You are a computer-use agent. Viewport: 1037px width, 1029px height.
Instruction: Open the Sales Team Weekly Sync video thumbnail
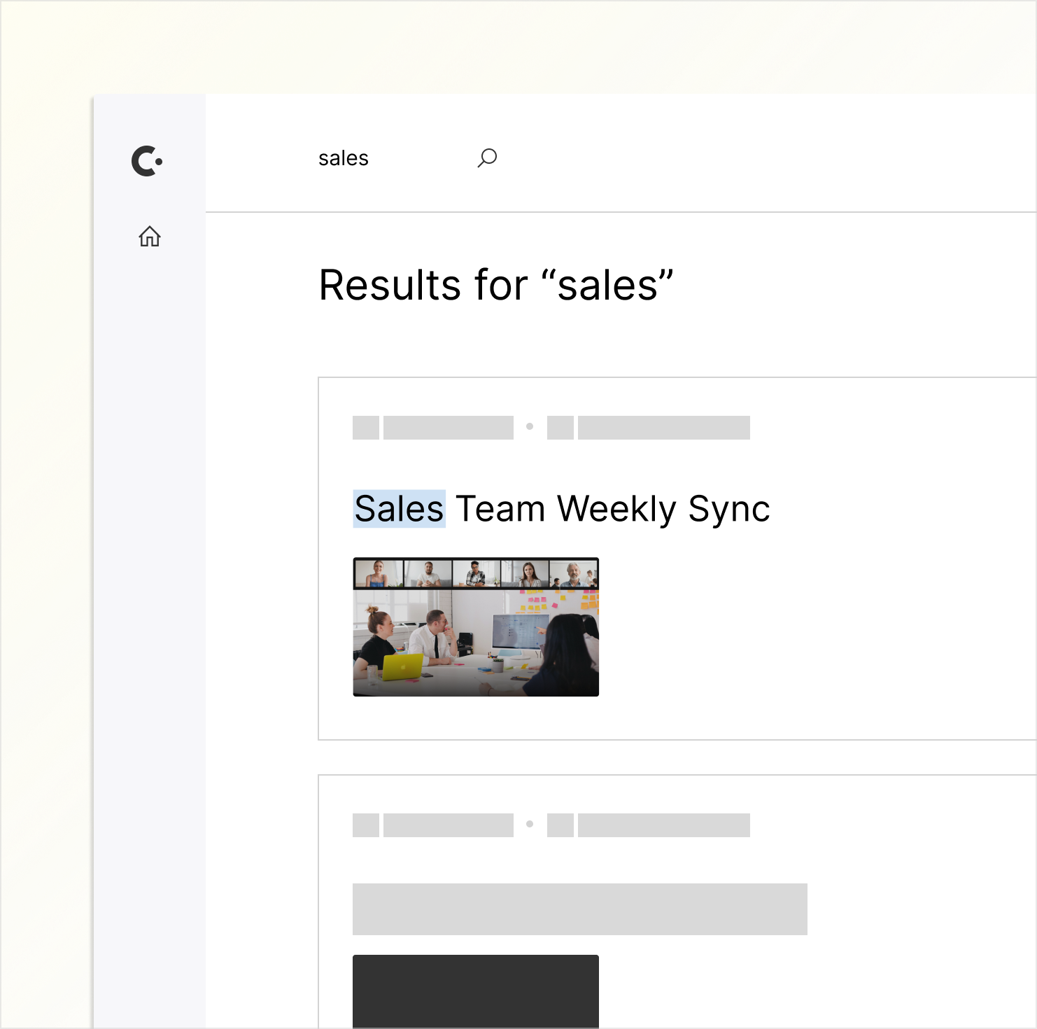[x=476, y=626]
